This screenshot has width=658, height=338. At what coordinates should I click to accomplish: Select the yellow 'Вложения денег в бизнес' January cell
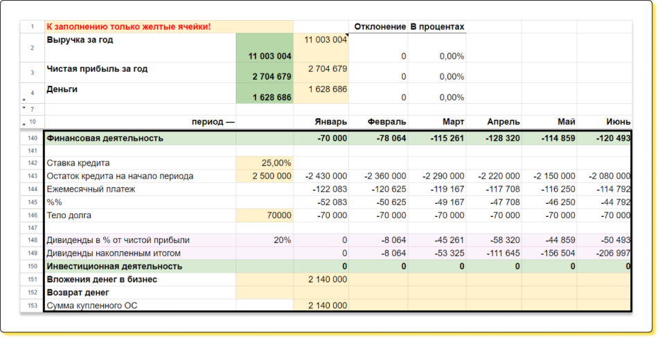coord(321,279)
